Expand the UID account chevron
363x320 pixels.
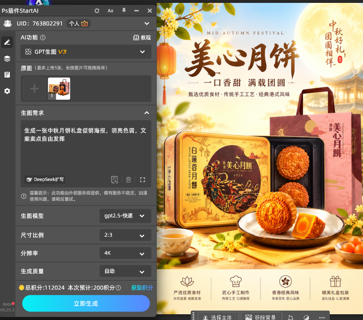pos(147,23)
